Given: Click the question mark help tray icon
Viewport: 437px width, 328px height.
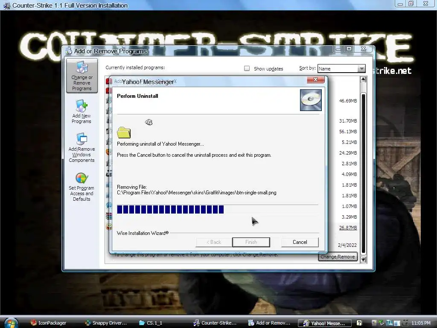Looking at the screenshot, I should pyautogui.click(x=359, y=323).
